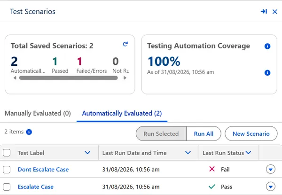The height and width of the screenshot is (195, 282).
Task: Click the Last Run Status header text
Action: (223, 153)
